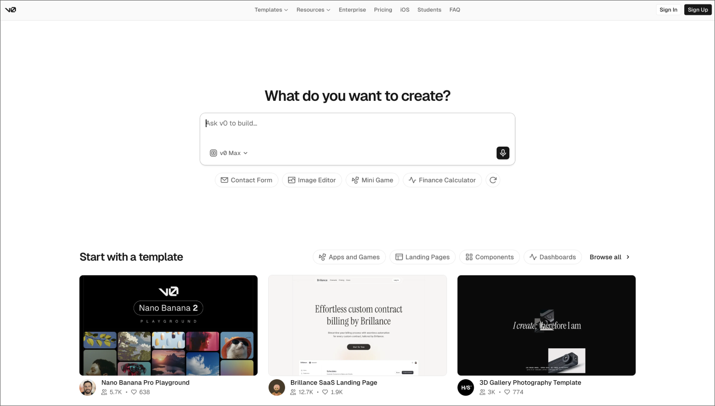The width and height of the screenshot is (715, 406).
Task: Click pulse icon in Finance Calculator chip
Action: (412, 180)
